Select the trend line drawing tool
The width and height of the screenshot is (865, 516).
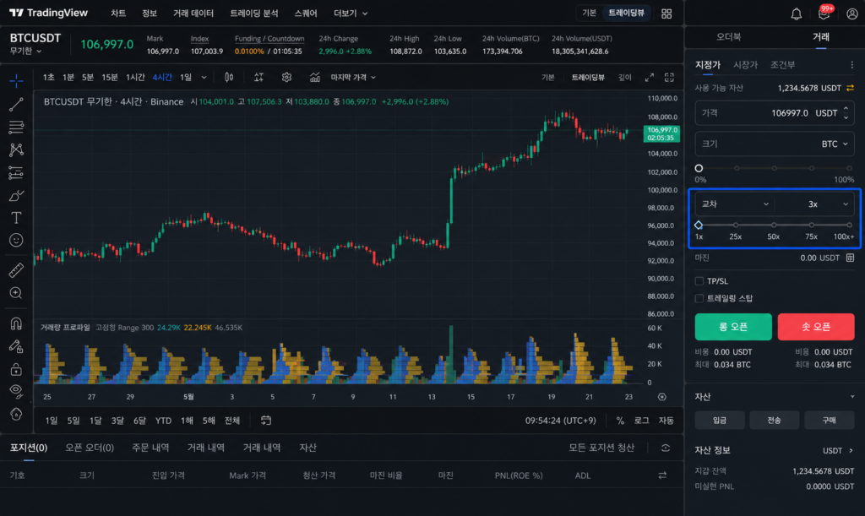click(x=16, y=104)
